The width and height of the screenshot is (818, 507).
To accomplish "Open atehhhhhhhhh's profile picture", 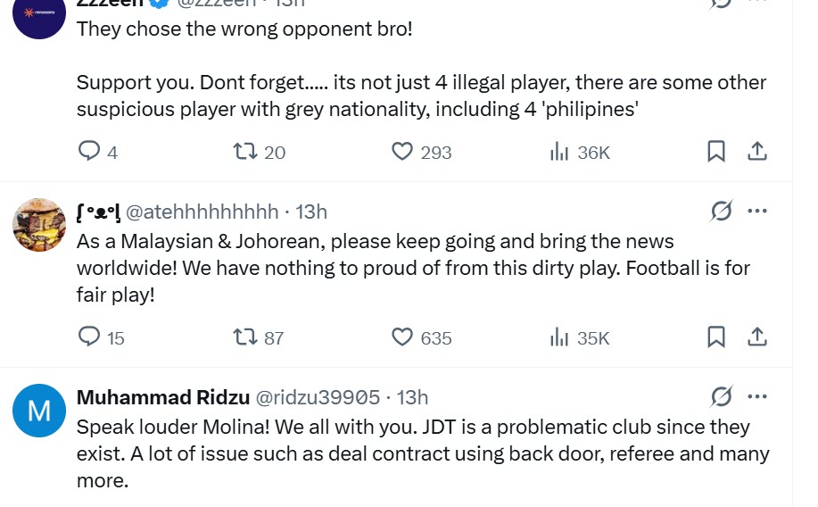I will (x=40, y=225).
